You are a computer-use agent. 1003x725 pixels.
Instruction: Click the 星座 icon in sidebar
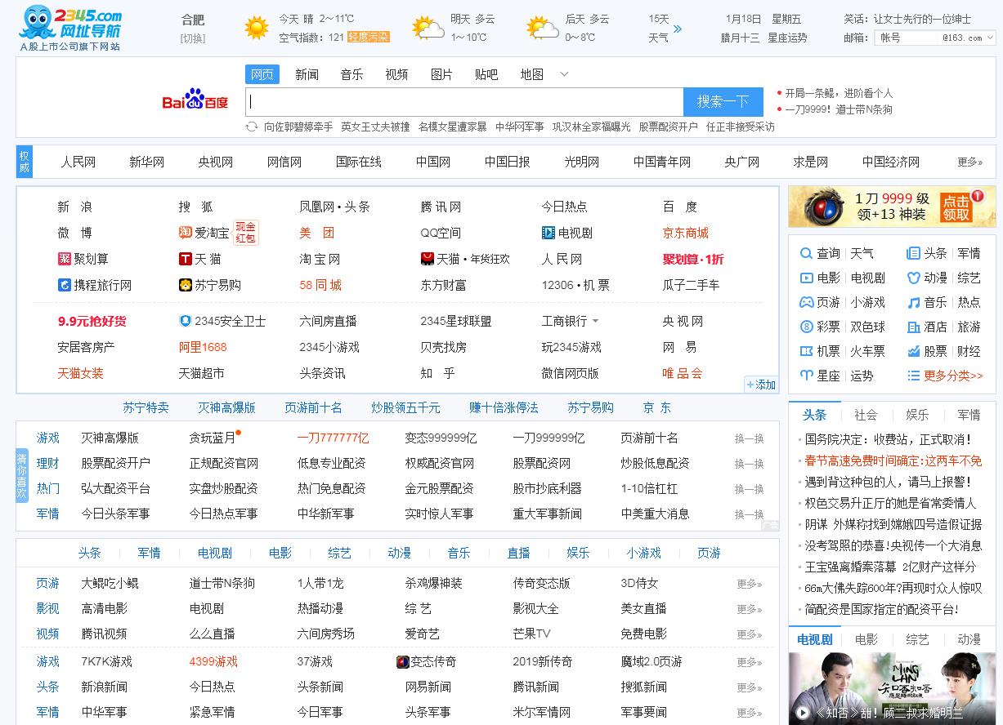click(x=806, y=376)
